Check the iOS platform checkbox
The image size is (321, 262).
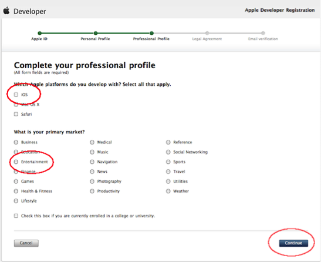pos(16,95)
